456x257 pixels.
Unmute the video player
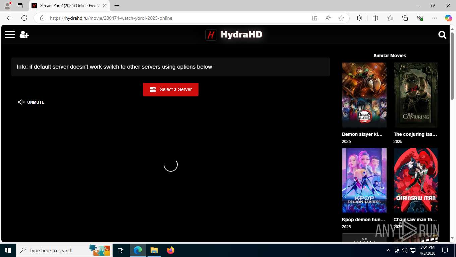click(x=31, y=102)
